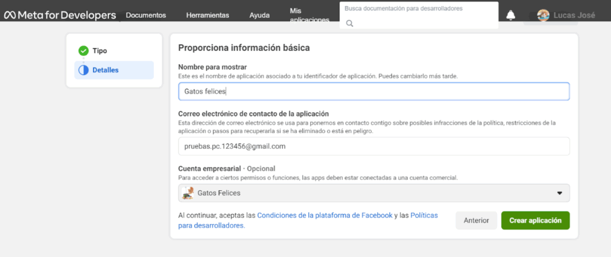Expand the Cuenta empresarial dropdown arrow
Screen dimensions: 611x257
[x=560, y=193]
